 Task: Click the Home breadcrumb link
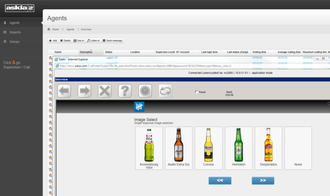[55, 30]
